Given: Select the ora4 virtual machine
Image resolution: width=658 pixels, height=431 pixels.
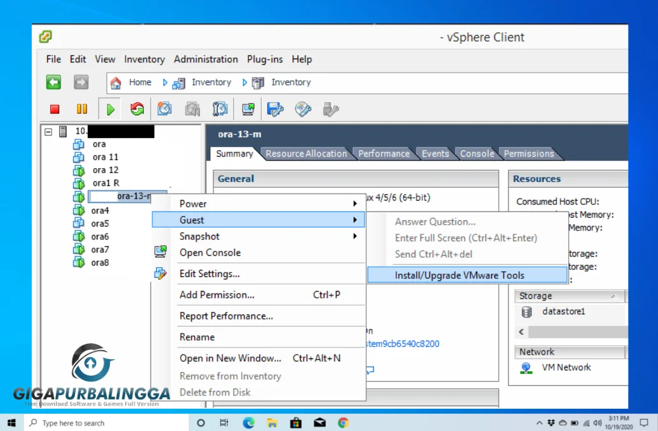Looking at the screenshot, I should point(100,211).
